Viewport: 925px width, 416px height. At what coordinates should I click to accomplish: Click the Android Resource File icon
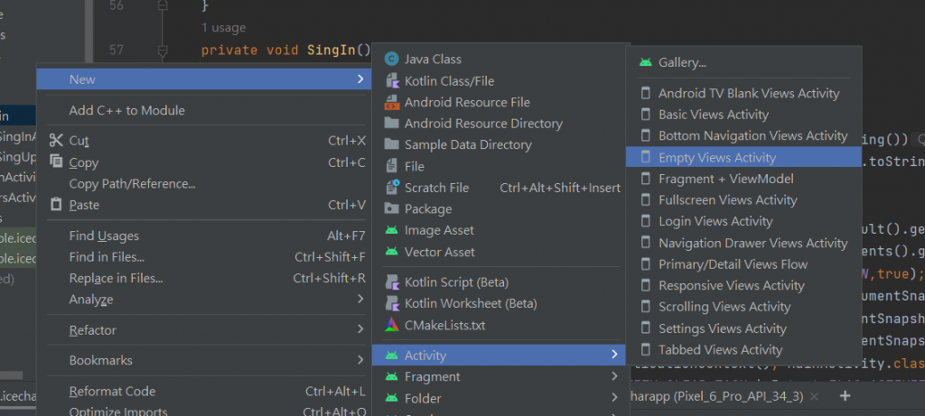tap(391, 102)
